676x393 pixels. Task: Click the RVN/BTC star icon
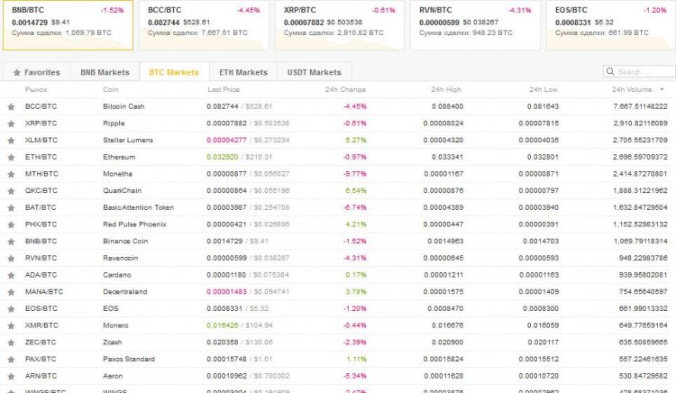(x=11, y=258)
